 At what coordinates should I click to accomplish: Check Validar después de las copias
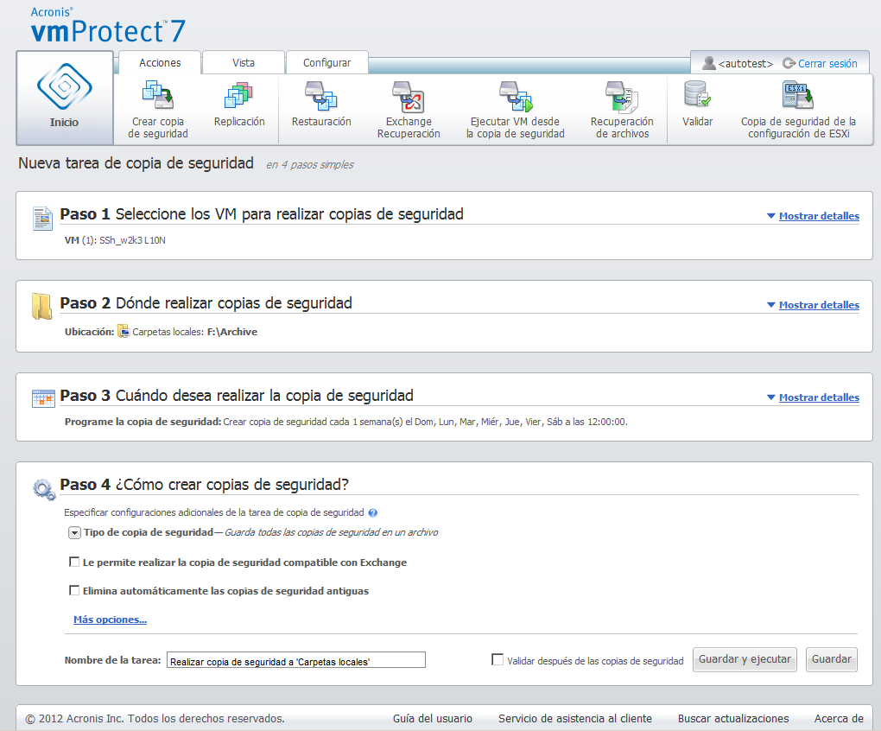click(498, 660)
